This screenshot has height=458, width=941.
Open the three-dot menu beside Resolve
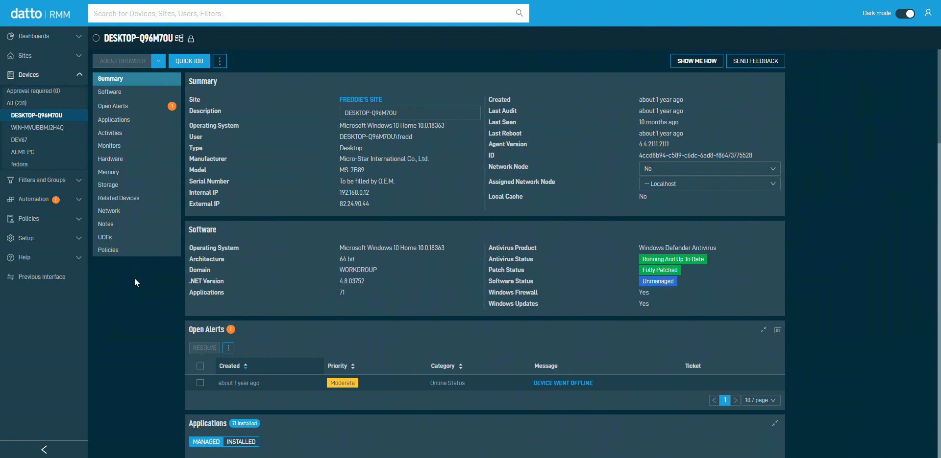pyautogui.click(x=228, y=348)
